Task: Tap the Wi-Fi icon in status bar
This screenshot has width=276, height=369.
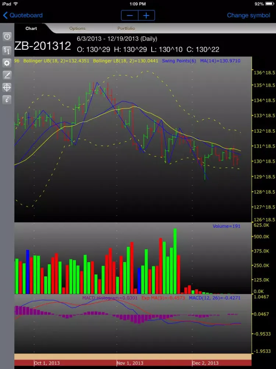Action: (x=16, y=4)
